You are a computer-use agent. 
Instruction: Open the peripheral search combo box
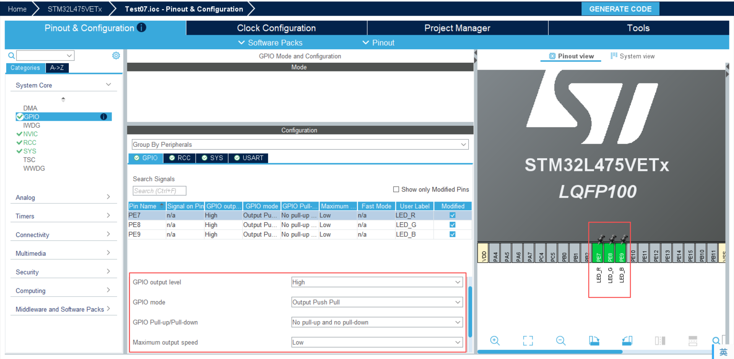pos(45,55)
